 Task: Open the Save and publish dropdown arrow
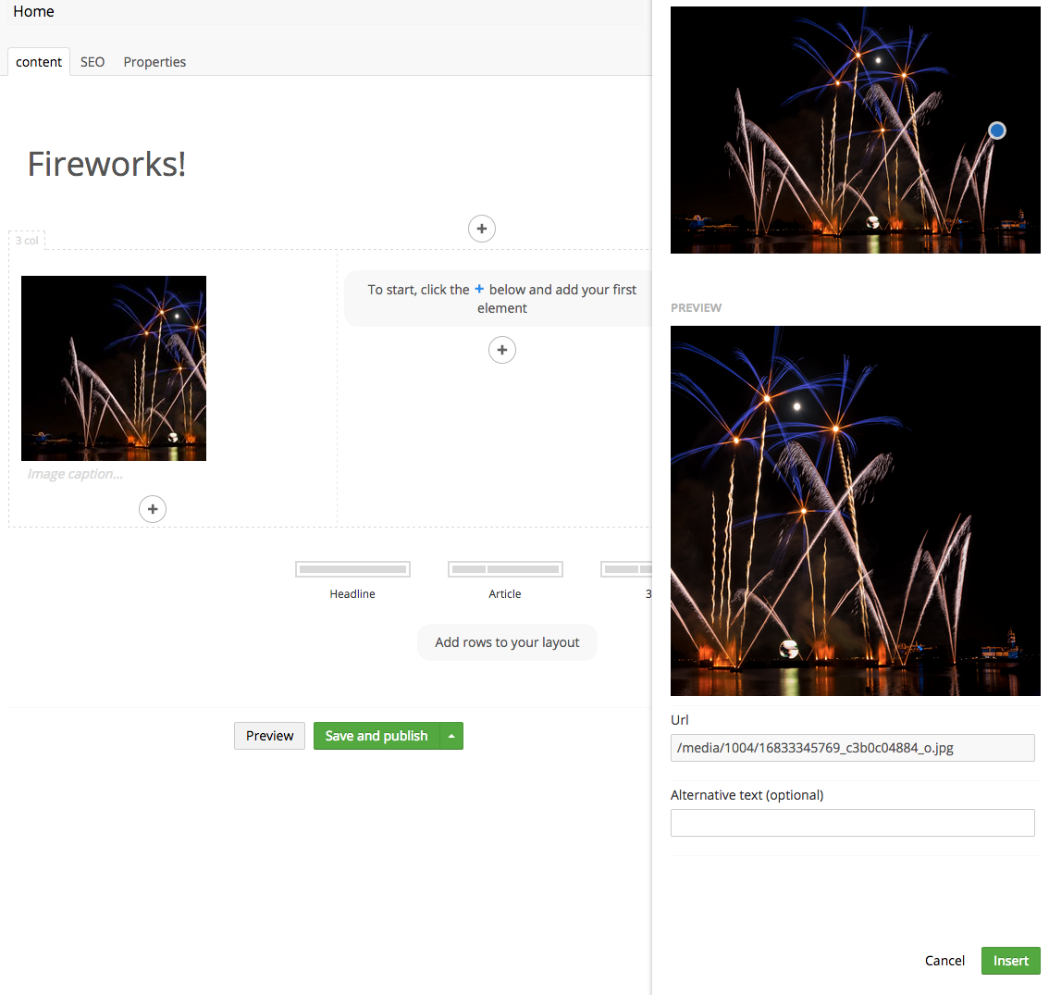tap(451, 736)
